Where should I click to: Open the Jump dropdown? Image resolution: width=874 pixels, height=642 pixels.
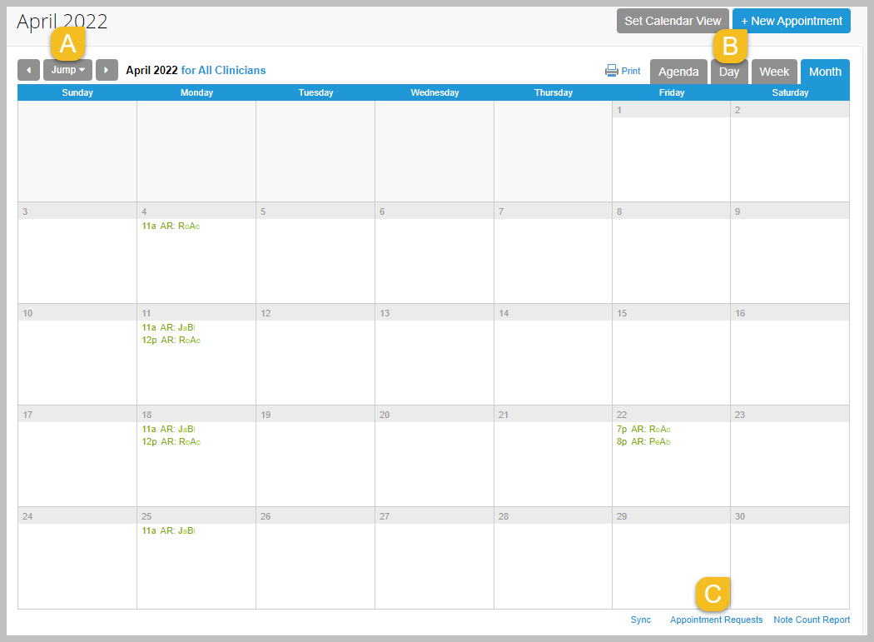coord(67,70)
